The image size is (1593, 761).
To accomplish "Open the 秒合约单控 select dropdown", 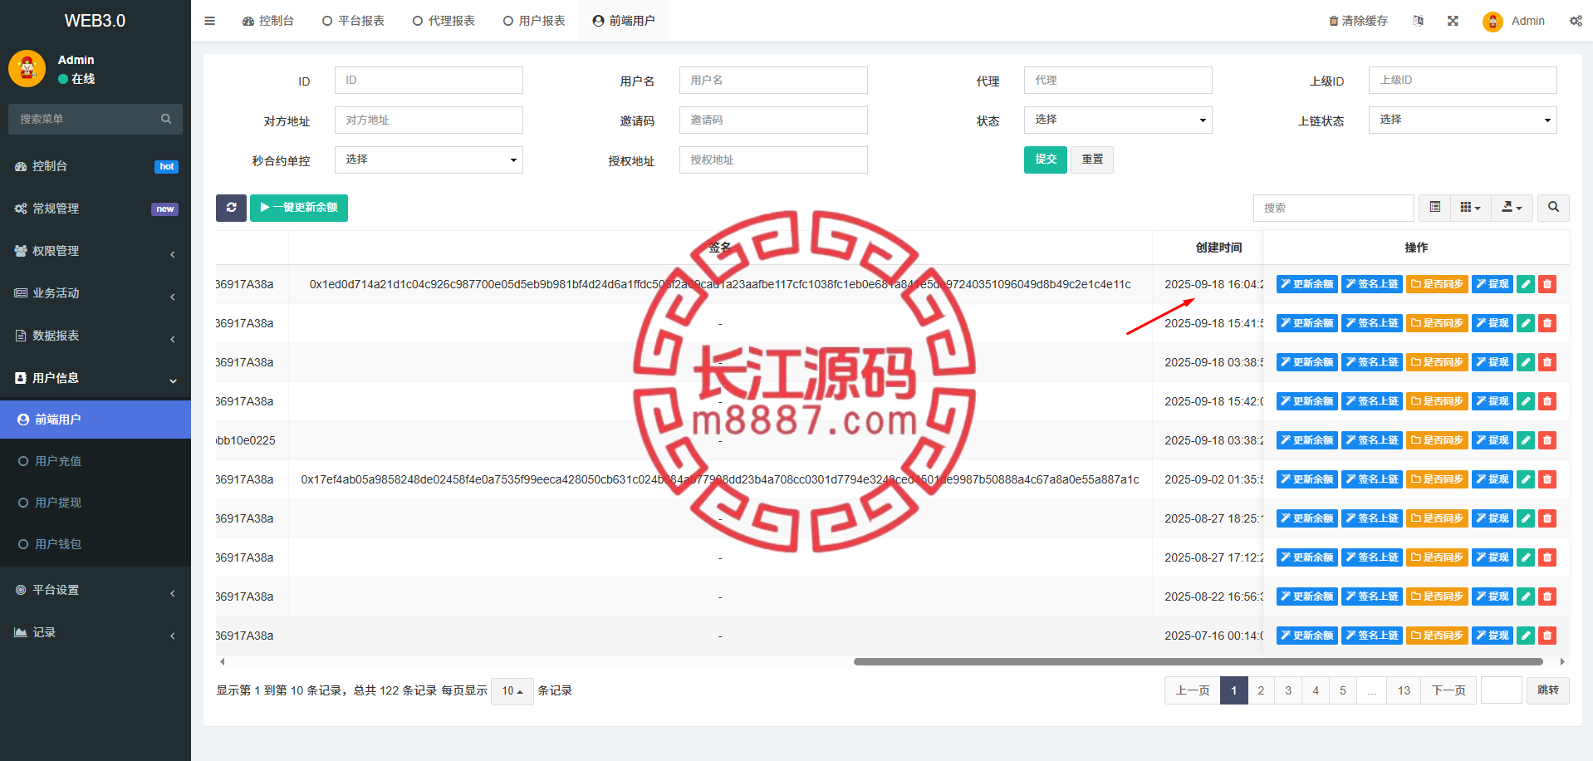I will point(429,160).
